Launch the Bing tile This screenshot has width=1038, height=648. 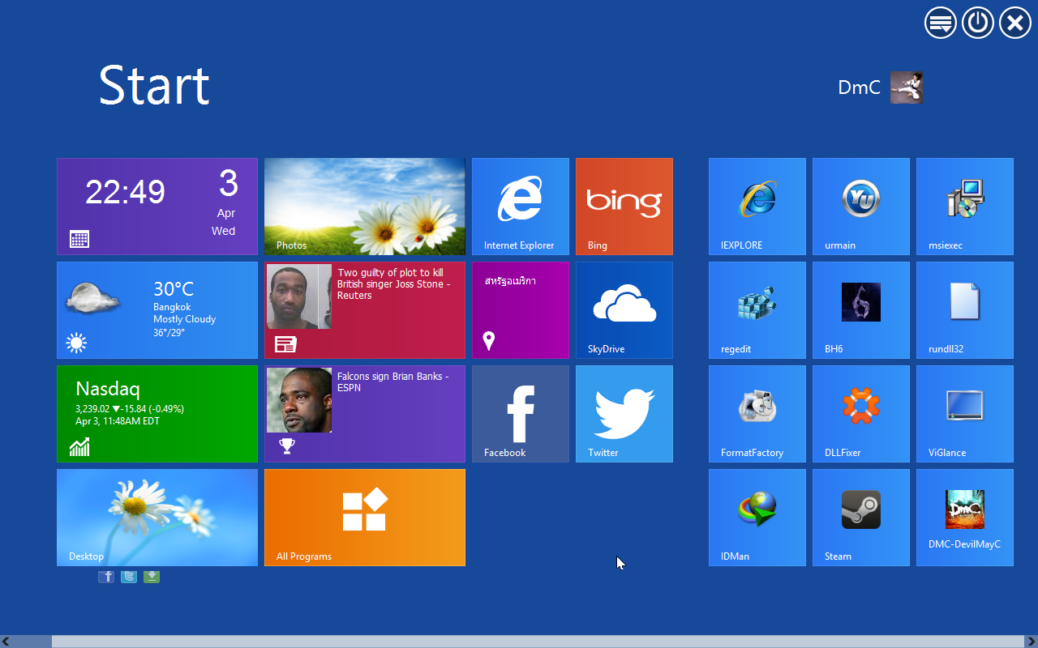point(624,207)
